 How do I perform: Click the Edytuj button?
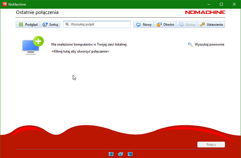(x=187, y=25)
